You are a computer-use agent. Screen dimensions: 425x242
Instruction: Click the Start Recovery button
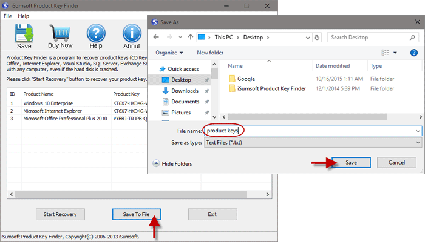tap(60, 214)
